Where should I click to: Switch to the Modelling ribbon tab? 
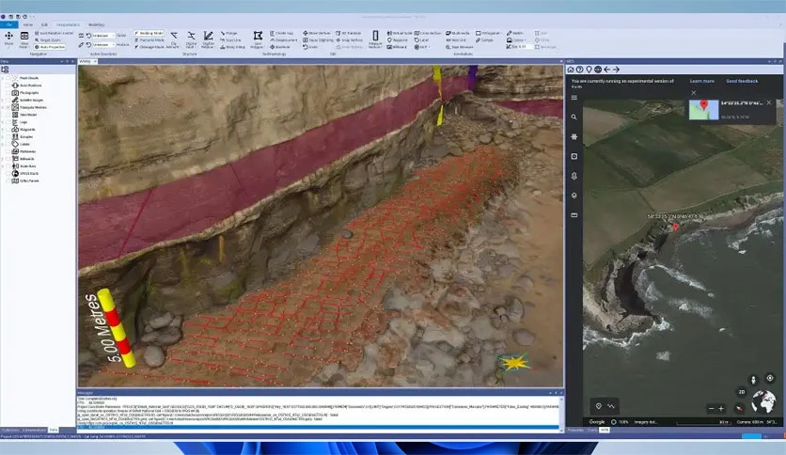click(x=96, y=24)
